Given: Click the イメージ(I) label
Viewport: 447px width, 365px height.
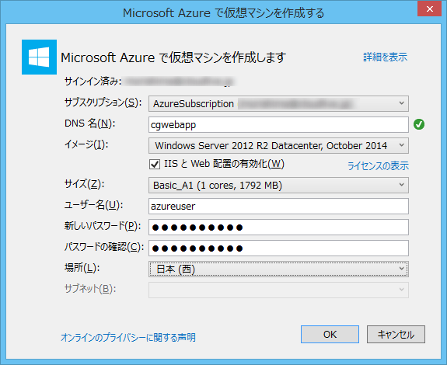Looking at the screenshot, I should click(86, 144).
